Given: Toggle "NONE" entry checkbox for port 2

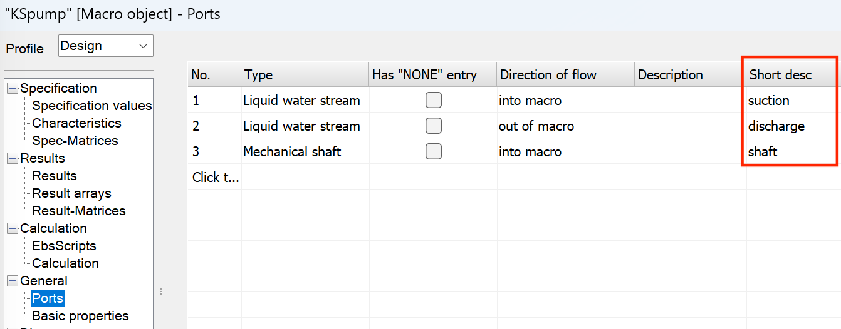Looking at the screenshot, I should 433,126.
